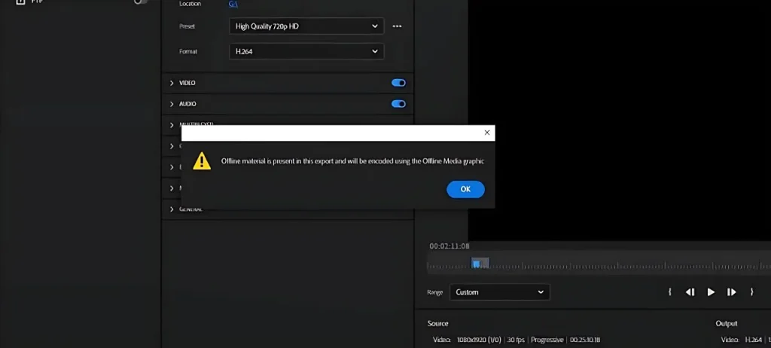Click the Range label

(x=435, y=292)
